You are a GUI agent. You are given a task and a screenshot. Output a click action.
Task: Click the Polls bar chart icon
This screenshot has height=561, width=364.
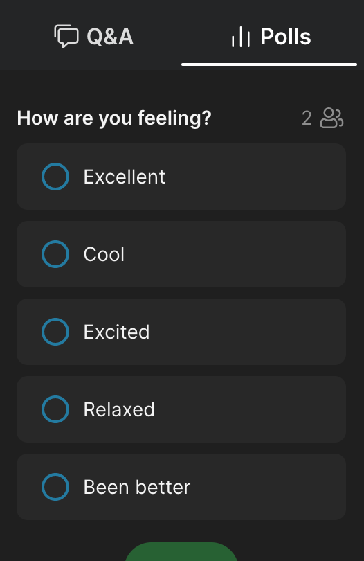[240, 37]
